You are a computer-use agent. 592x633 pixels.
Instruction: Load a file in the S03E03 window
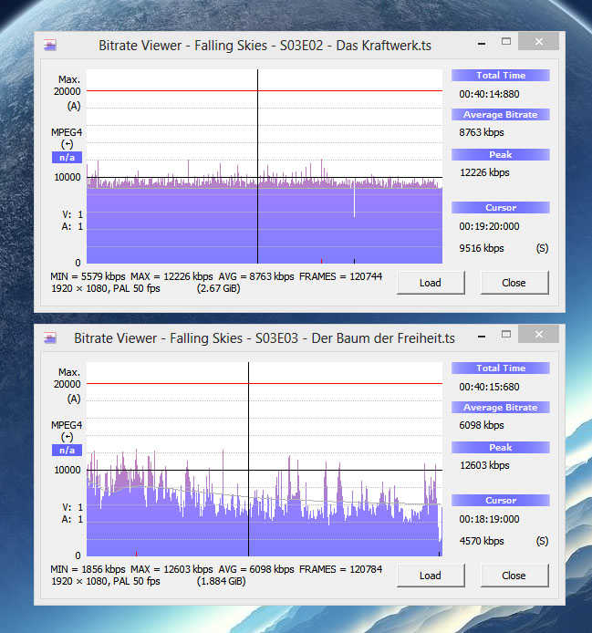pyautogui.click(x=430, y=576)
